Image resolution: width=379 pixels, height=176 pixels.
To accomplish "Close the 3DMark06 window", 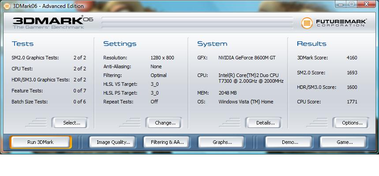I will [x=367, y=4].
